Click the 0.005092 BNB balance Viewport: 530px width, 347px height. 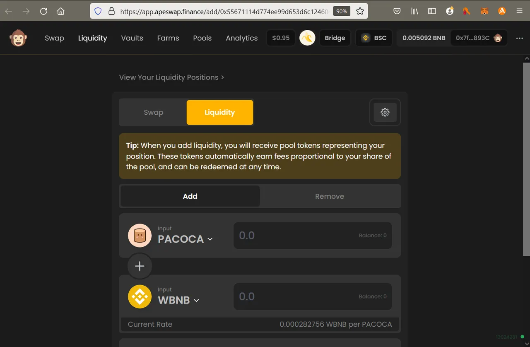(424, 38)
